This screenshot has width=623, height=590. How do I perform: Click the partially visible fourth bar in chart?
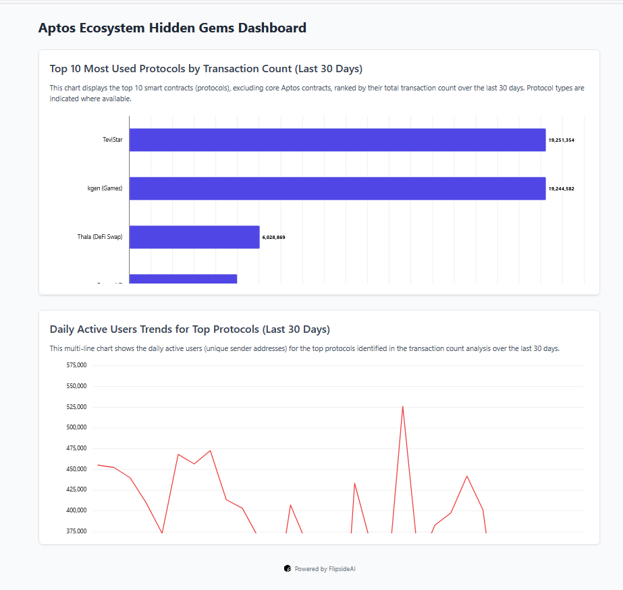tap(183, 279)
